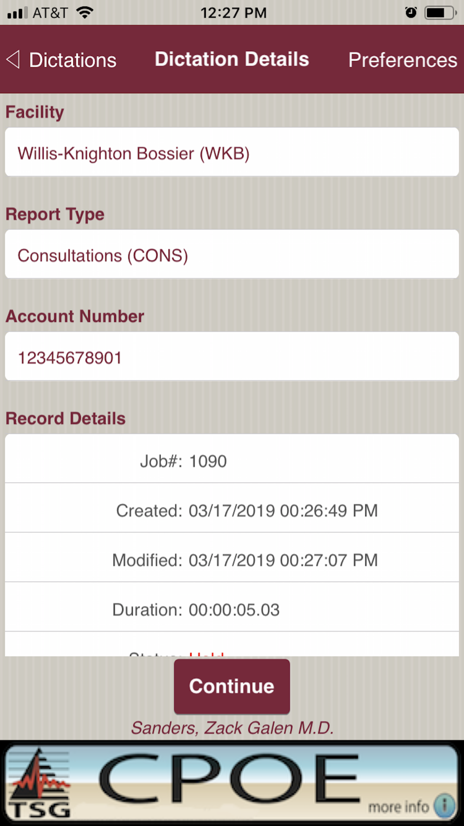This screenshot has height=826, width=464.
Task: Open Preferences from the header
Action: (x=402, y=60)
